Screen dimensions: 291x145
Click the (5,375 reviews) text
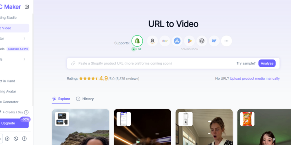[x=127, y=79]
